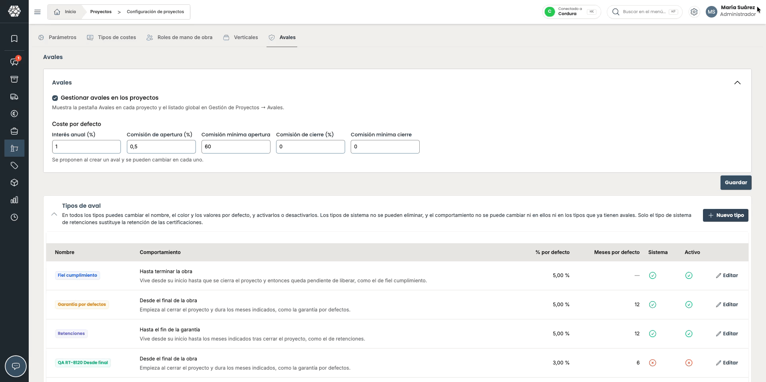Open messages icon with notification badge
Screen dimensions: 766x382
coord(14,62)
